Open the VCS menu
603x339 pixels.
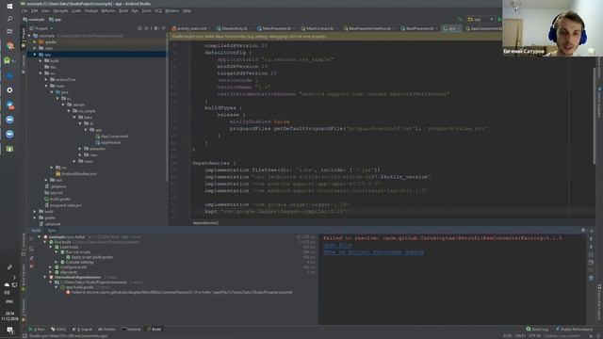(x=158, y=11)
